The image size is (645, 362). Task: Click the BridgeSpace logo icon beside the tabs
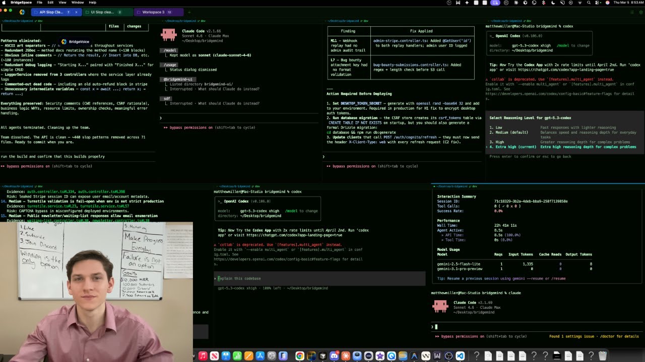[22, 12]
